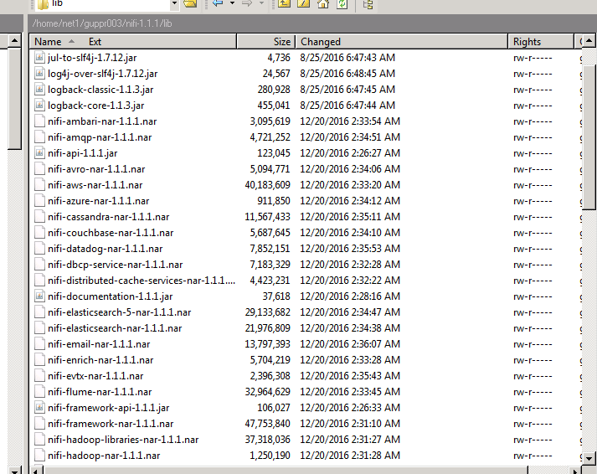Click the jar icon of logback-core-1.1.3.jar
This screenshot has height=474, width=597.
click(x=39, y=106)
